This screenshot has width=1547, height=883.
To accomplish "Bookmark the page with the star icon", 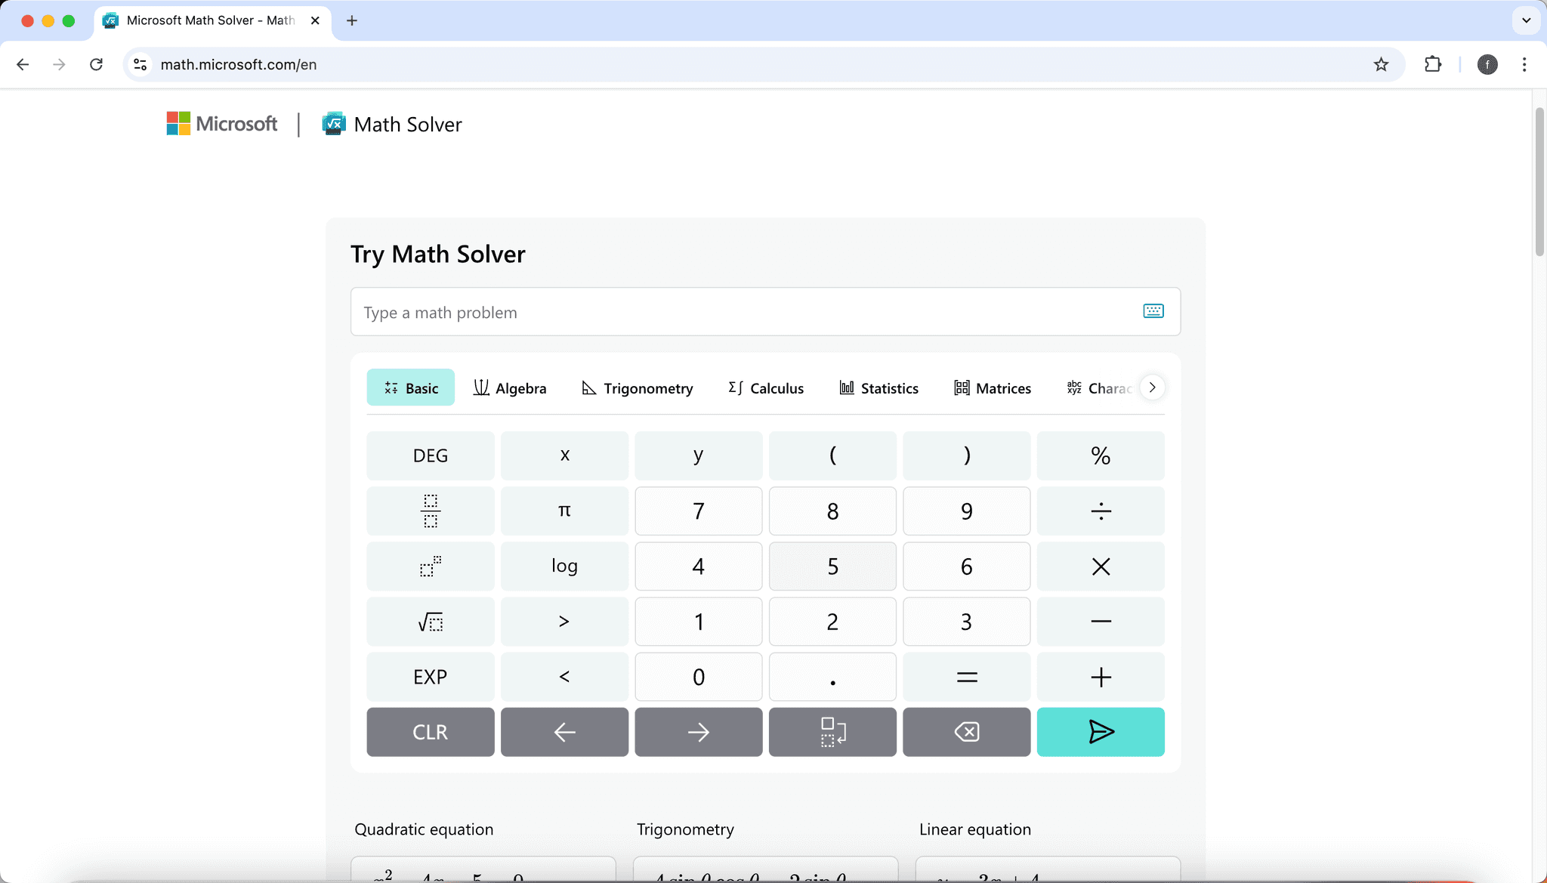I will [1382, 64].
